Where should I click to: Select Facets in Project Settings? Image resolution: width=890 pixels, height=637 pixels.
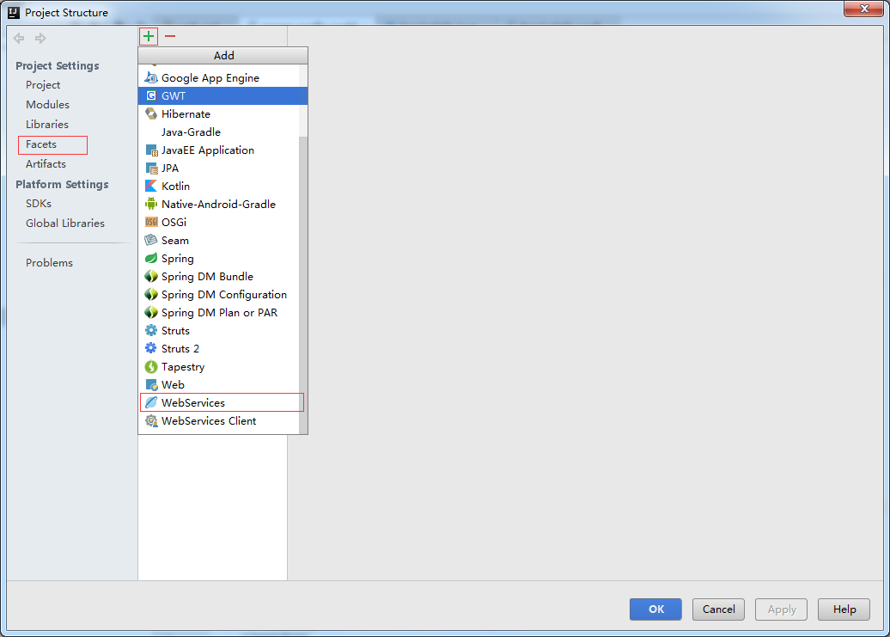[x=41, y=144]
